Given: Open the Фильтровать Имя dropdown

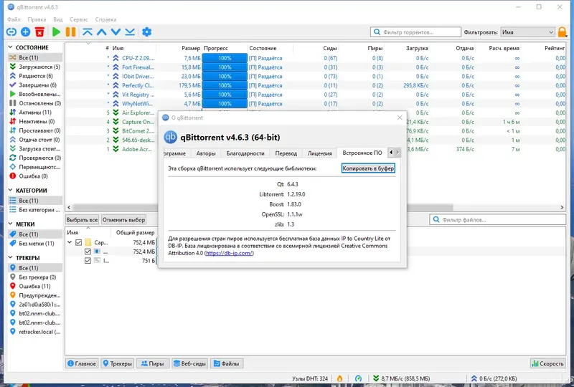Looking at the screenshot, I should click(x=527, y=32).
